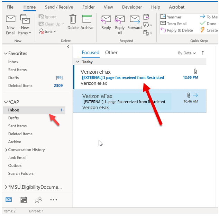
Task: Click the New Email button
Action: [11, 25]
